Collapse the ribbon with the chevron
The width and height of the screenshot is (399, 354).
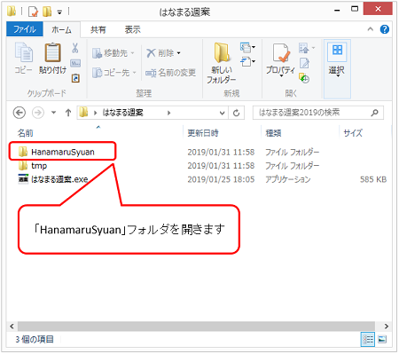(x=370, y=29)
